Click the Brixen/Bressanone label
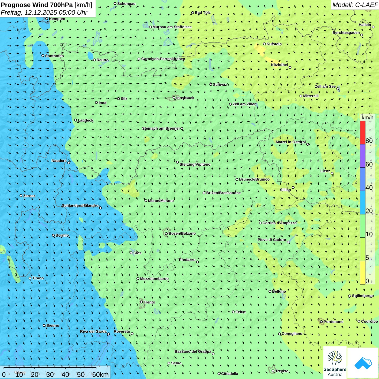Screen dimensions: 379x379 [x=223, y=193]
